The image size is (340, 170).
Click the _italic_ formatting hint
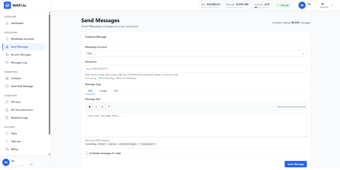[x=112, y=144]
